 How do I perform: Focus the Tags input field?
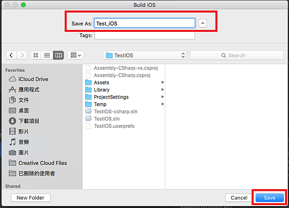click(144, 36)
